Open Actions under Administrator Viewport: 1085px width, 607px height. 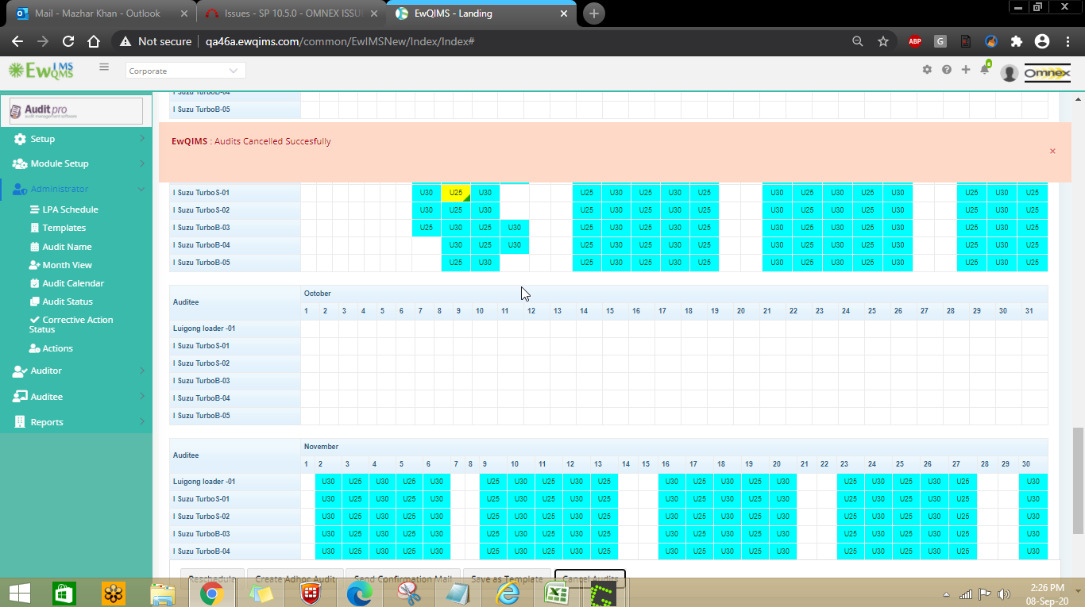point(57,348)
